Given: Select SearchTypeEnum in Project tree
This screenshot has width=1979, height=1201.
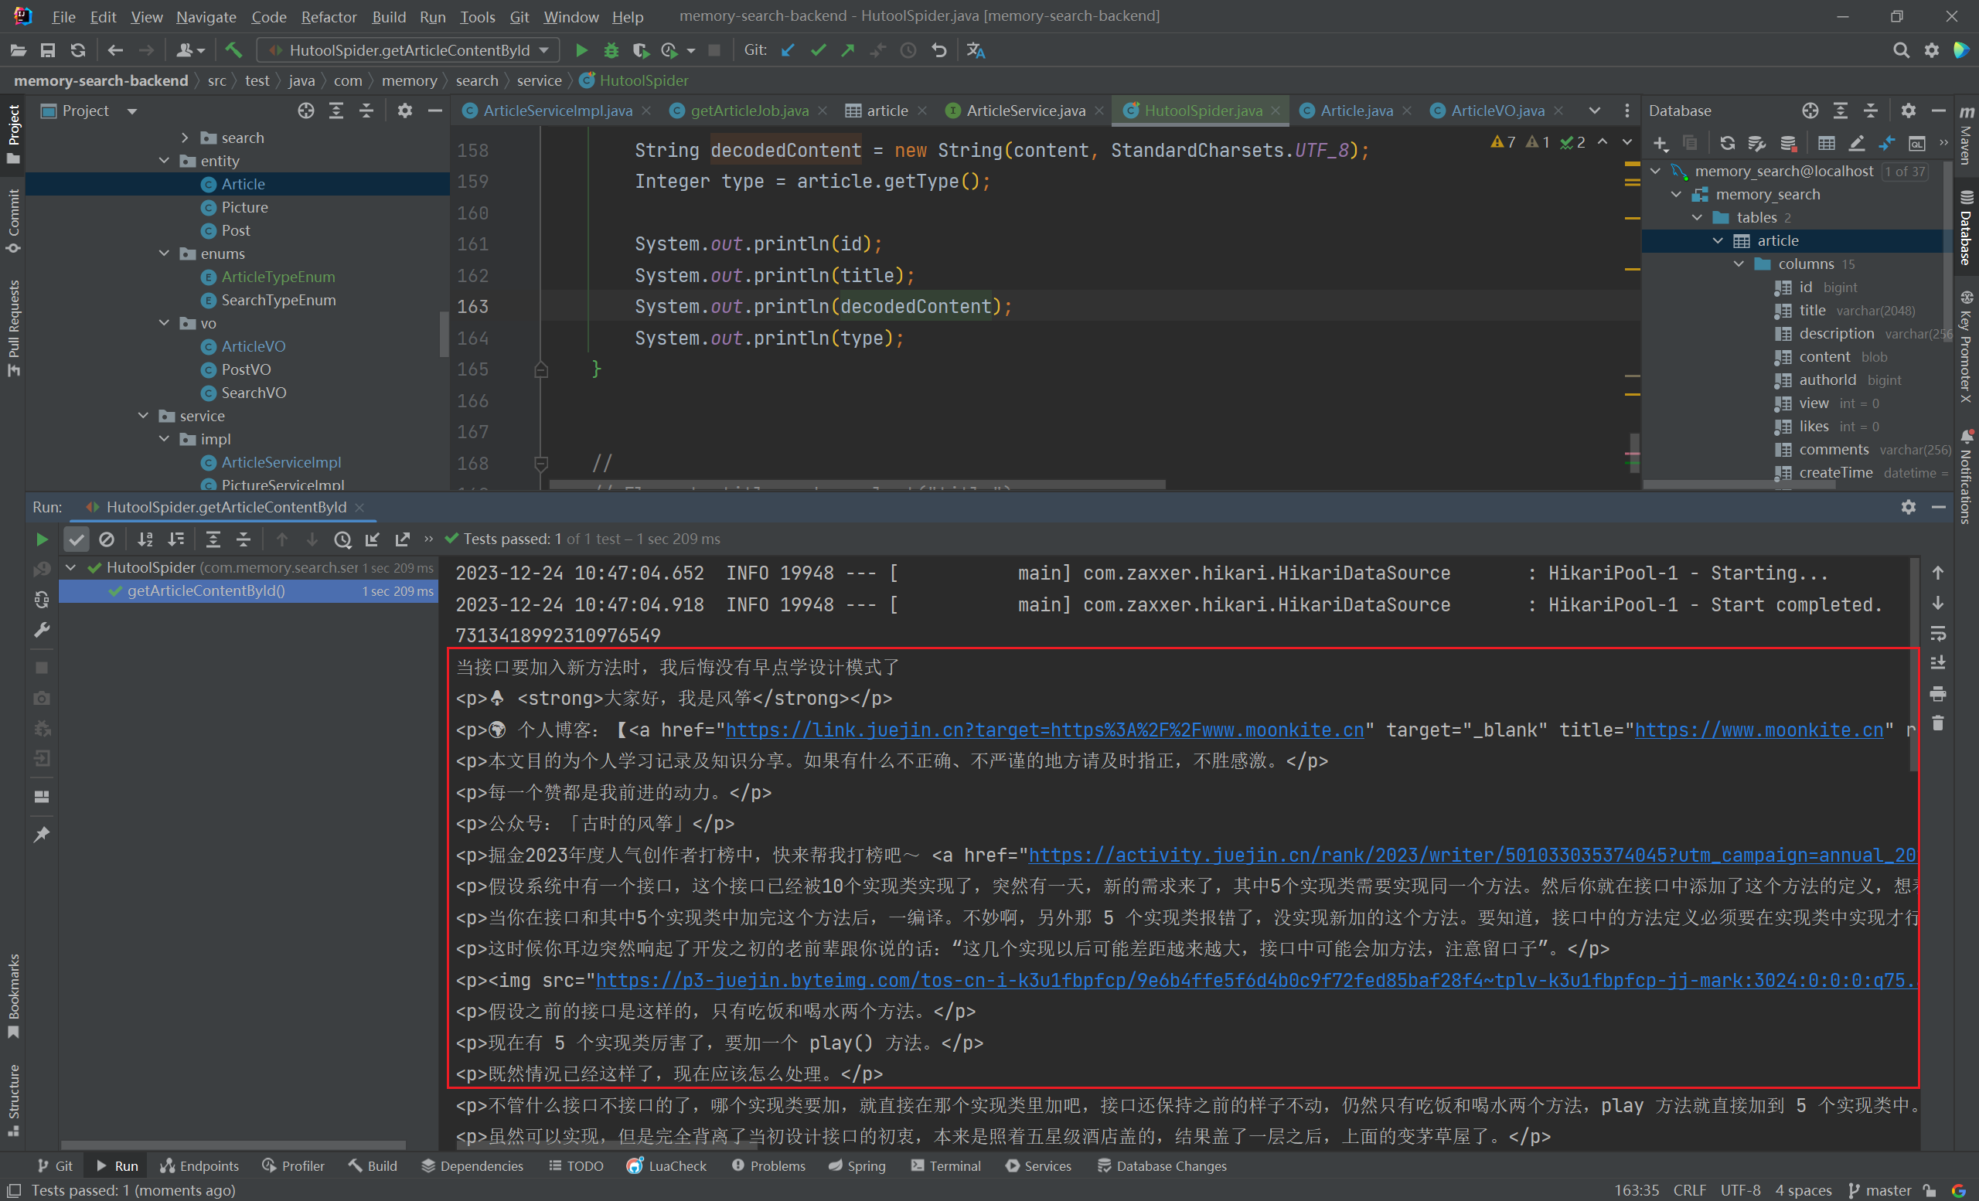Looking at the screenshot, I should [278, 300].
